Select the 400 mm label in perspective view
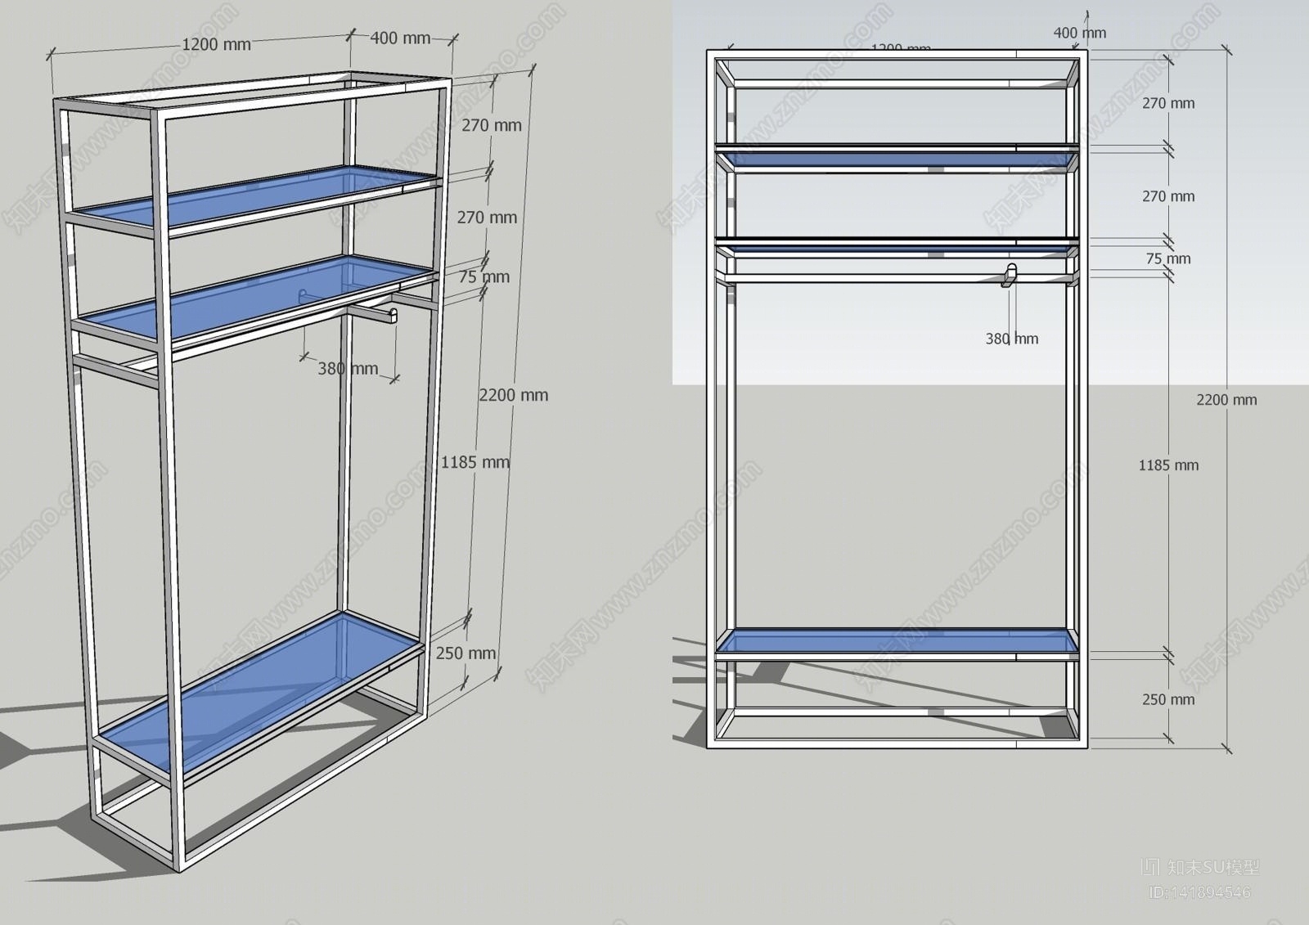The height and width of the screenshot is (925, 1309). click(400, 38)
